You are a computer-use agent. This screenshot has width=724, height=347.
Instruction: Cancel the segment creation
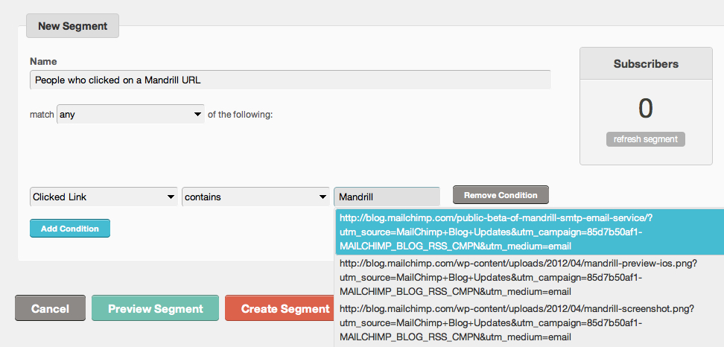click(50, 308)
